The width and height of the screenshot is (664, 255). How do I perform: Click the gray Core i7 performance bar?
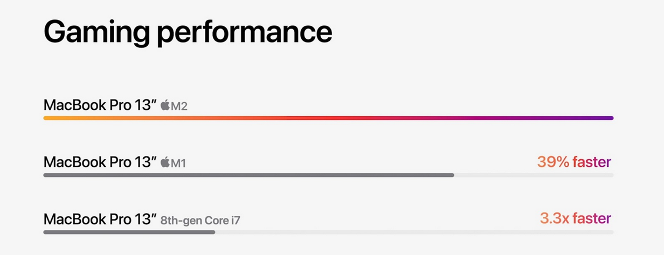pyautogui.click(x=129, y=232)
